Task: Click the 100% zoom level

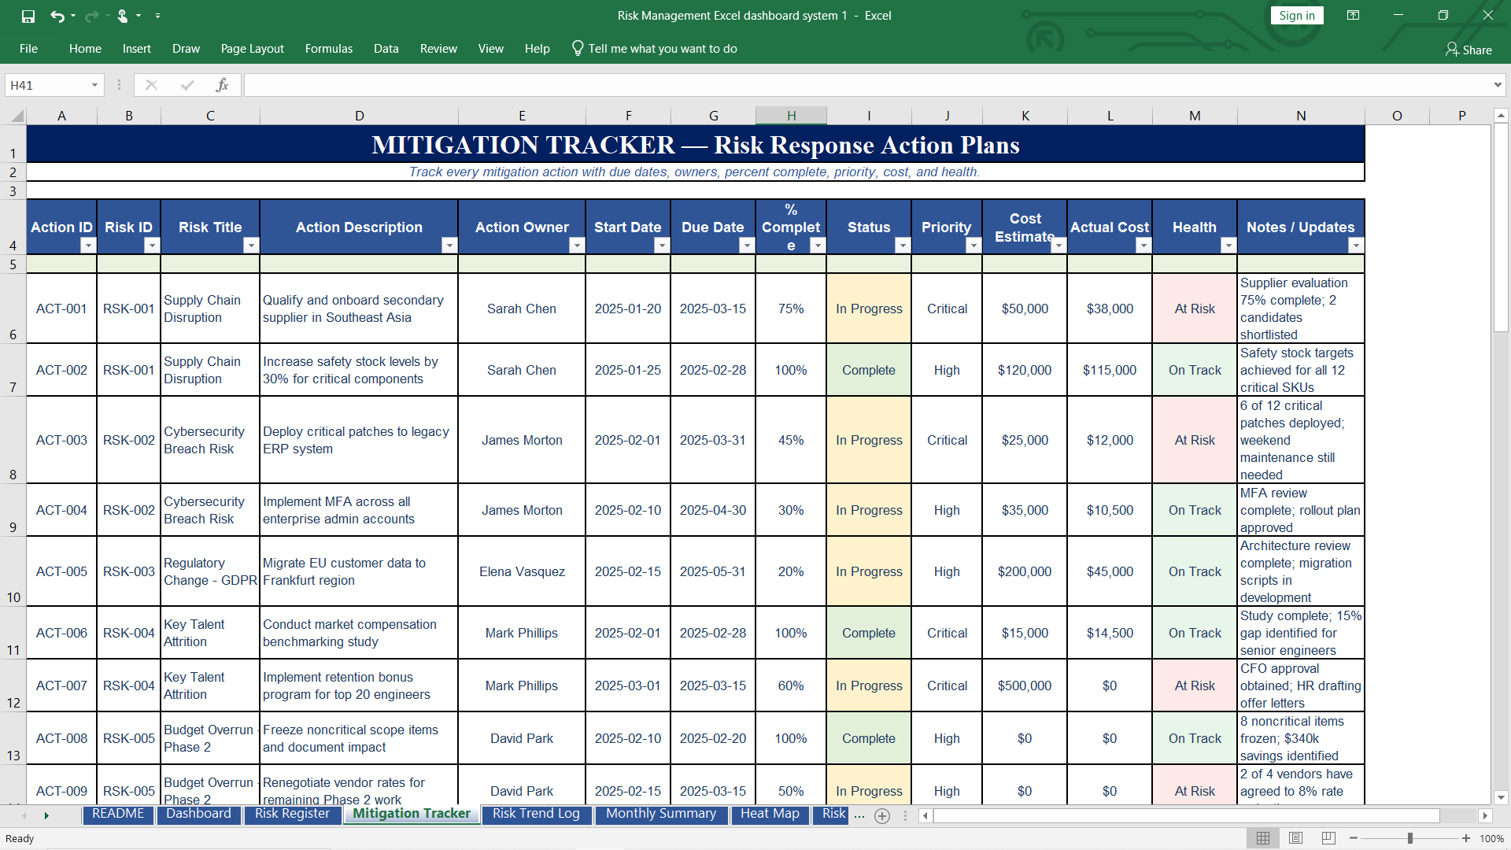Action: (x=1491, y=839)
